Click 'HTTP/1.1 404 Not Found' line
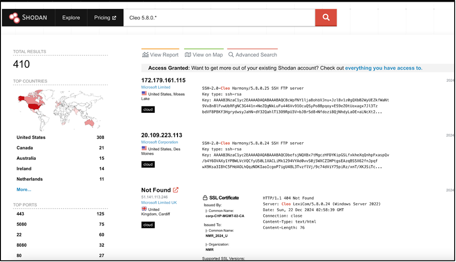This screenshot has width=456, height=262. (x=288, y=198)
